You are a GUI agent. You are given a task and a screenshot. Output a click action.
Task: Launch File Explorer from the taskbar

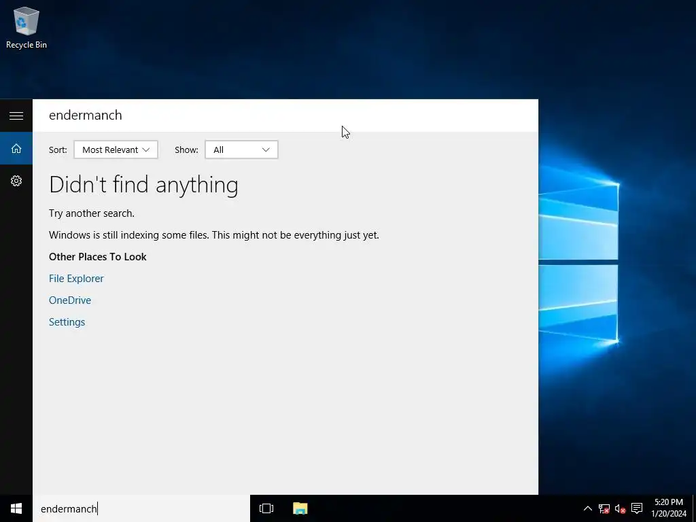(300, 508)
